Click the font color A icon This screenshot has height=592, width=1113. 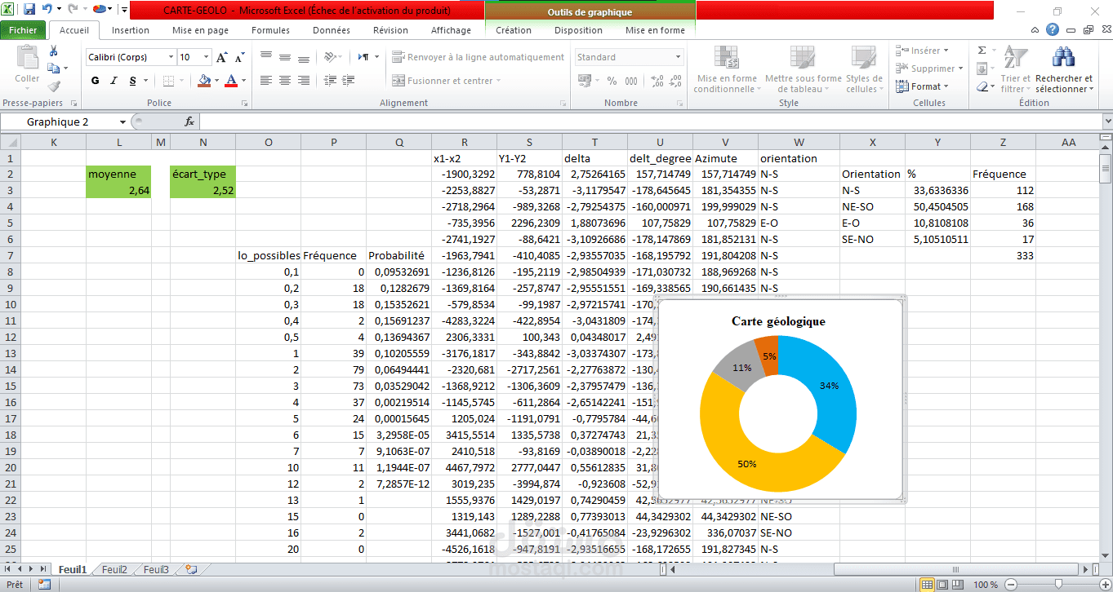tap(231, 81)
